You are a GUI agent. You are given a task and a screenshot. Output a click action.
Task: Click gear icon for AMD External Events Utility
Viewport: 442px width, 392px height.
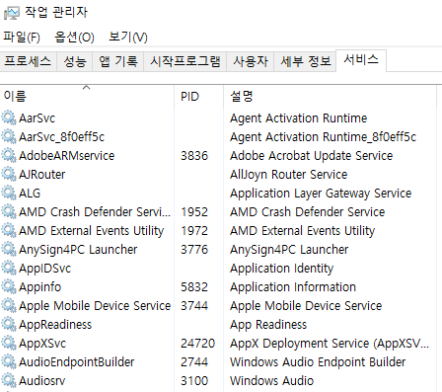[9, 230]
